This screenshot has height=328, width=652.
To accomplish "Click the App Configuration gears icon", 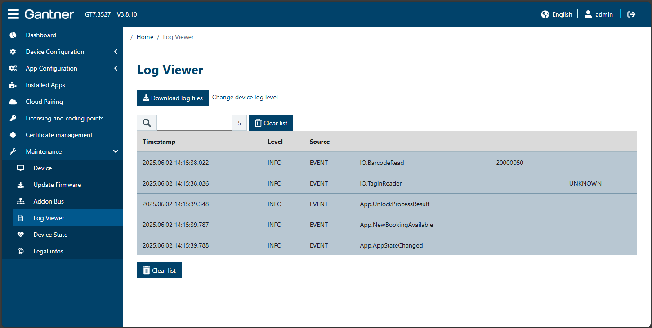I will [x=13, y=68].
